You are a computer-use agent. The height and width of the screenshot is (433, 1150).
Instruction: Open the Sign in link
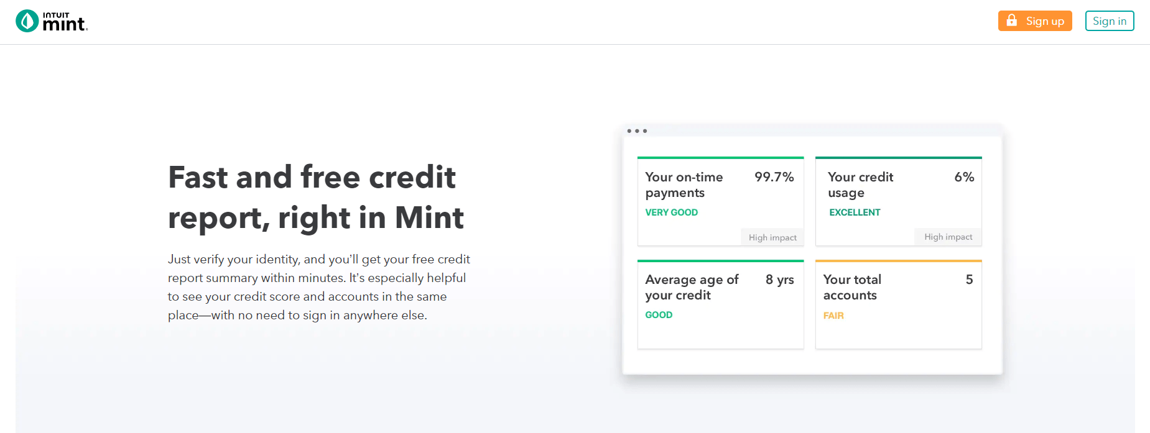pos(1110,21)
